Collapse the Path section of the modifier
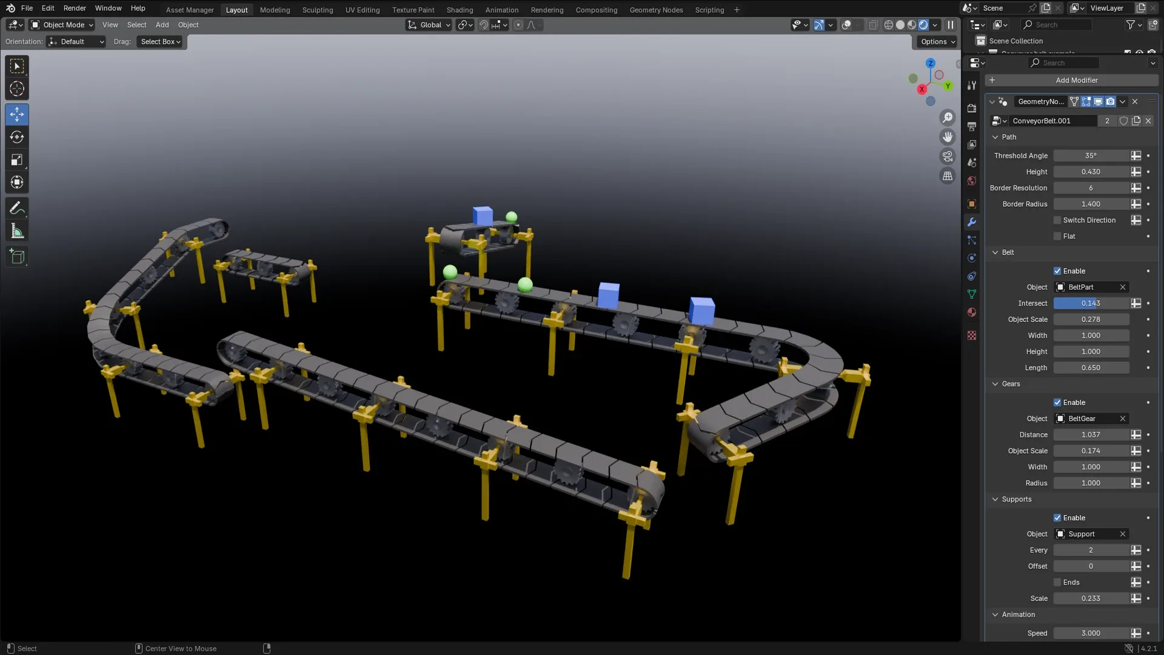This screenshot has height=655, width=1164. click(x=995, y=137)
